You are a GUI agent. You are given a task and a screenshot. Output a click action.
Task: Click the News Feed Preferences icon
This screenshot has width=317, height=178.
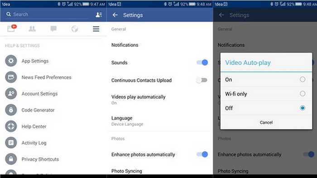click(11, 77)
